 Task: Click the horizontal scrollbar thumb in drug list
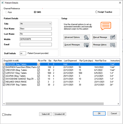(x=55, y=104)
